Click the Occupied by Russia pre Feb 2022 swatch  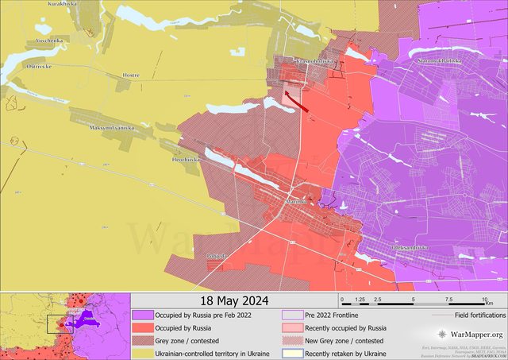point(143,315)
